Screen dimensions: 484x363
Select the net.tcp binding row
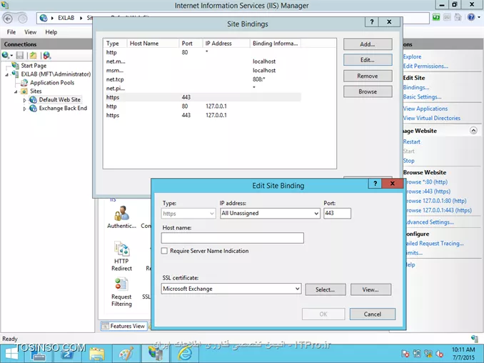[203, 79]
